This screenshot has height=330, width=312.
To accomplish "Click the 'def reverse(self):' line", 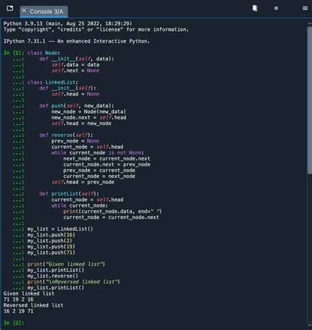I will point(66,135).
